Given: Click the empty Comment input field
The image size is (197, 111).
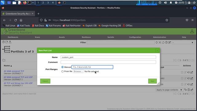Looking at the screenshot, I should [x=108, y=62].
